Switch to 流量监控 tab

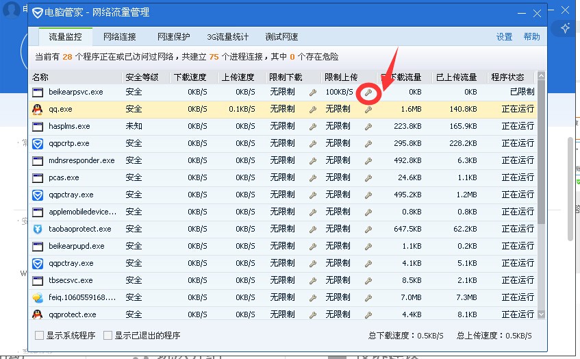(66, 36)
